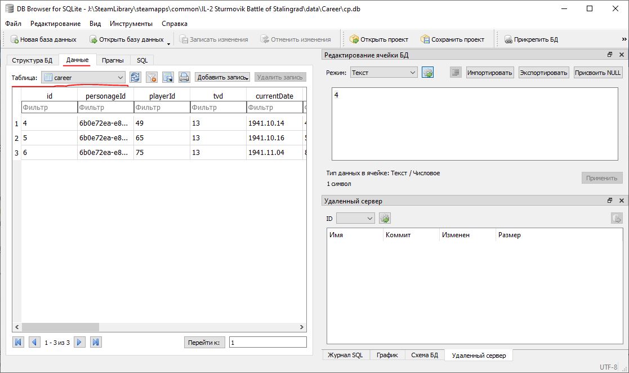Open the table selection combo box
The image size is (629, 373).
(x=83, y=78)
